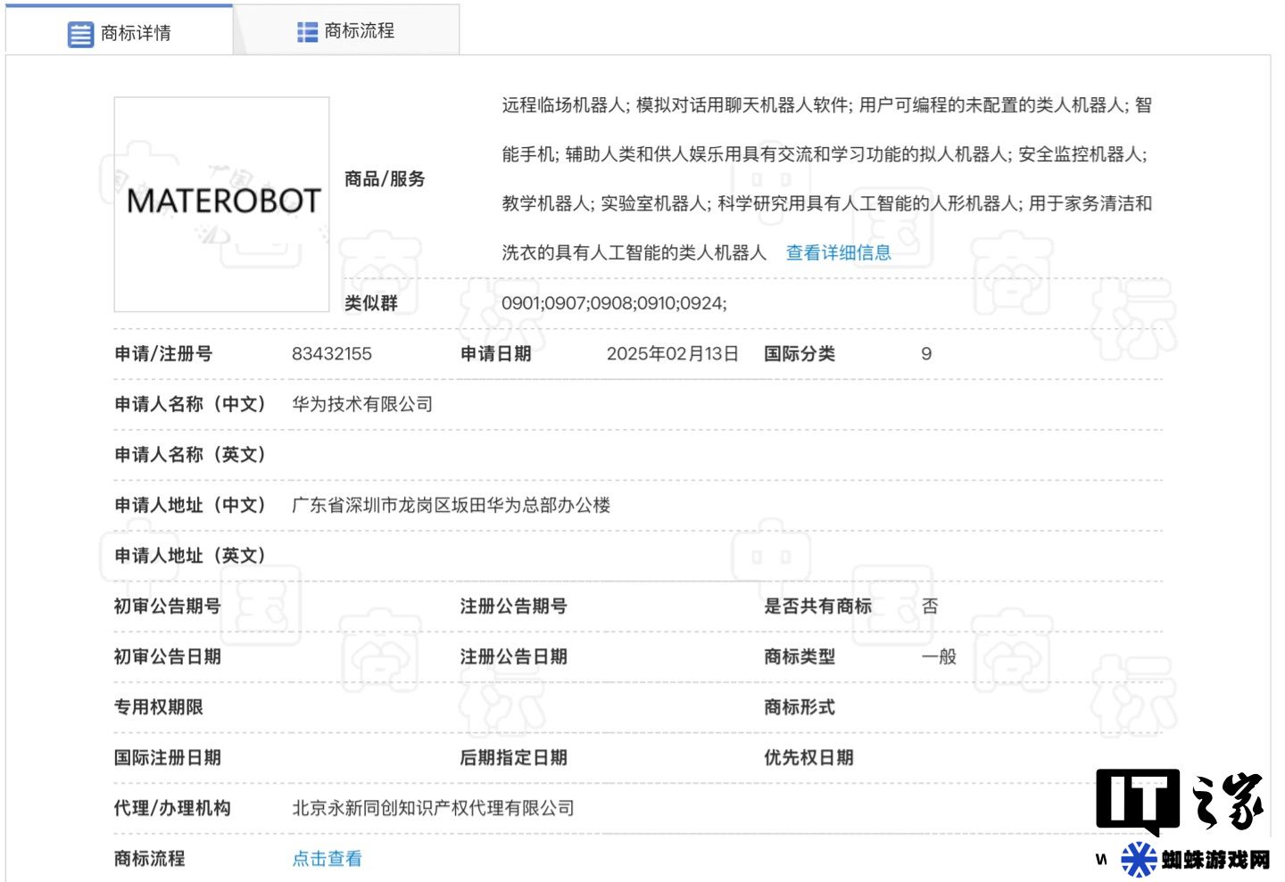Click the list icon beside 商标流程
The image size is (1285, 882).
pos(307,32)
